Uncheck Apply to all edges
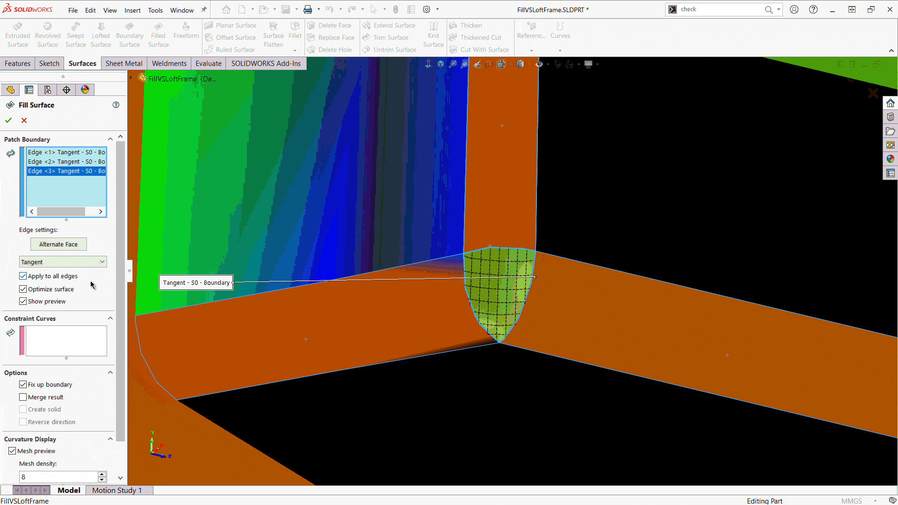The image size is (898, 505). 23,276
